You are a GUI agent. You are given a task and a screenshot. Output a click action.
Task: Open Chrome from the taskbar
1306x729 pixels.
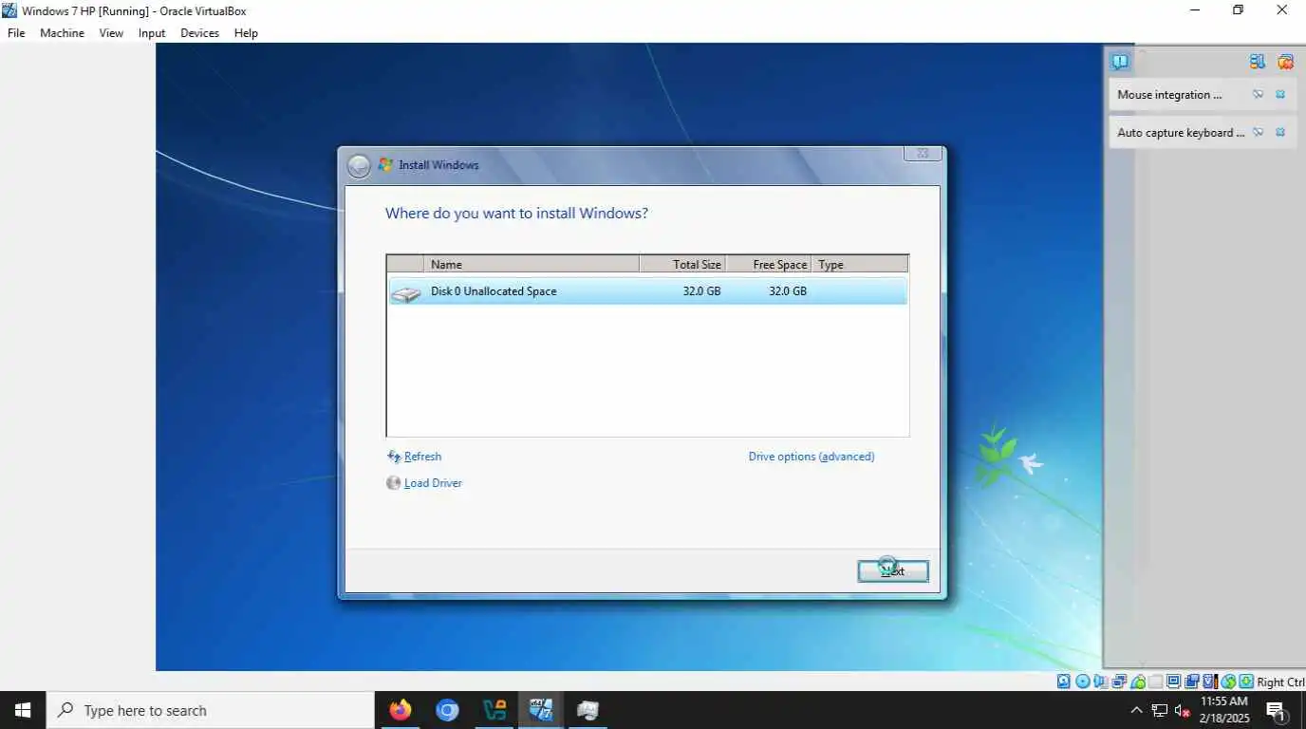447,710
